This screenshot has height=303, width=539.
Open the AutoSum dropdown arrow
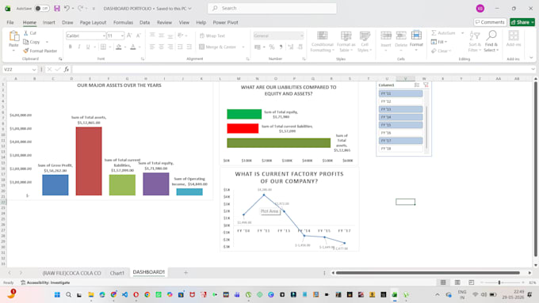pyautogui.click(x=462, y=33)
